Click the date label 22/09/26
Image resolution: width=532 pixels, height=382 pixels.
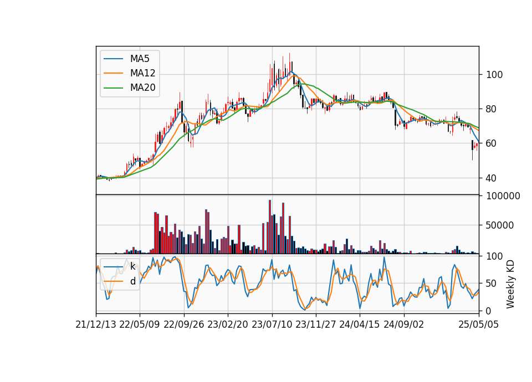(x=183, y=324)
